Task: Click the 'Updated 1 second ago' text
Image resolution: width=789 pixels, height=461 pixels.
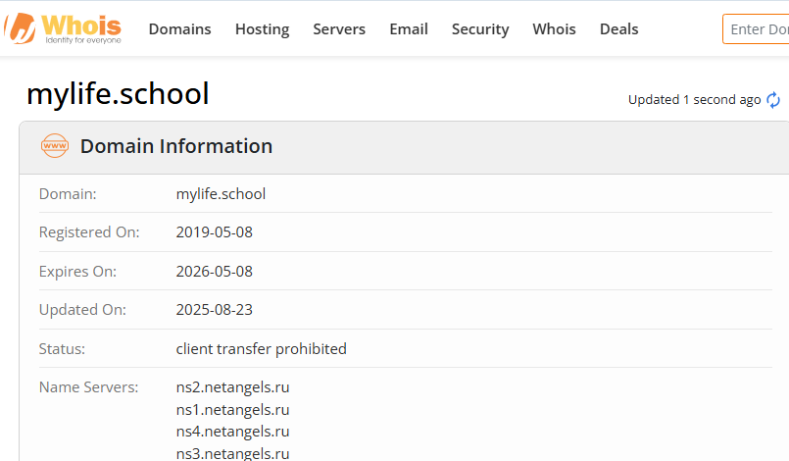Action: click(x=694, y=100)
